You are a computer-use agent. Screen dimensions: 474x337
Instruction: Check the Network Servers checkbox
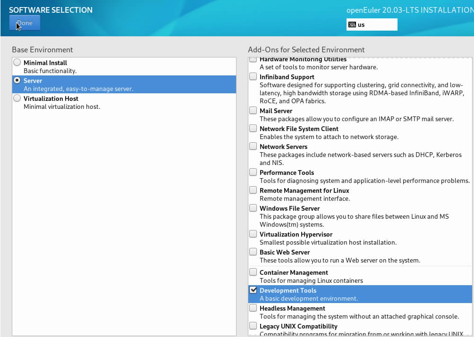[253, 146]
